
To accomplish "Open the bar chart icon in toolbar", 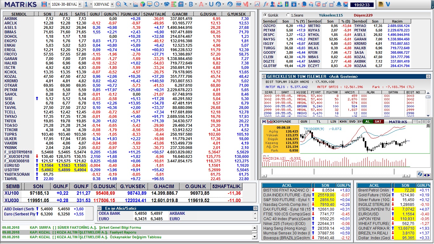I will coord(136,4).
